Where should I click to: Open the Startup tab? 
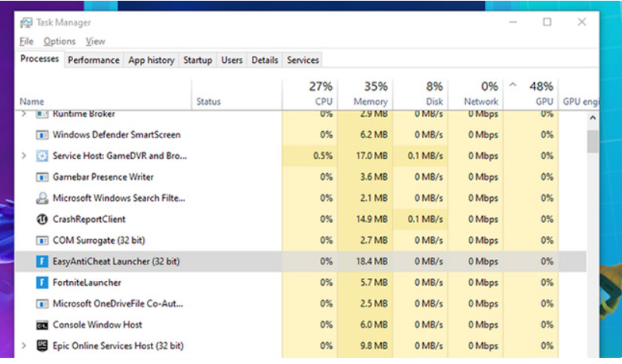pyautogui.click(x=197, y=61)
